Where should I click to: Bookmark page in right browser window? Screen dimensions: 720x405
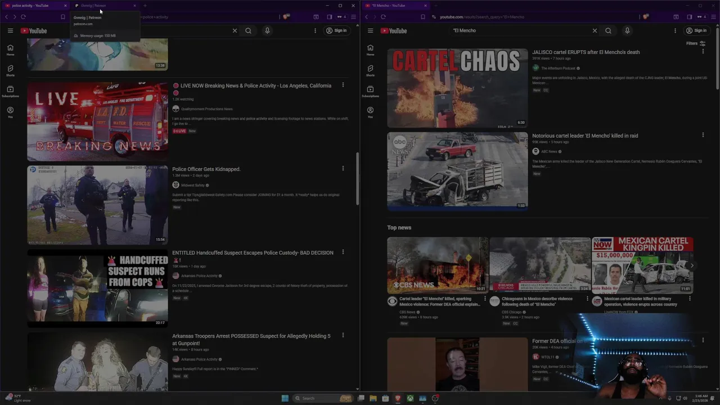click(423, 17)
